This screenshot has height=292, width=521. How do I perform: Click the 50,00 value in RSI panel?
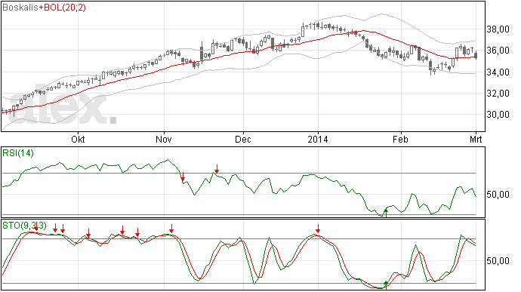tap(498, 195)
